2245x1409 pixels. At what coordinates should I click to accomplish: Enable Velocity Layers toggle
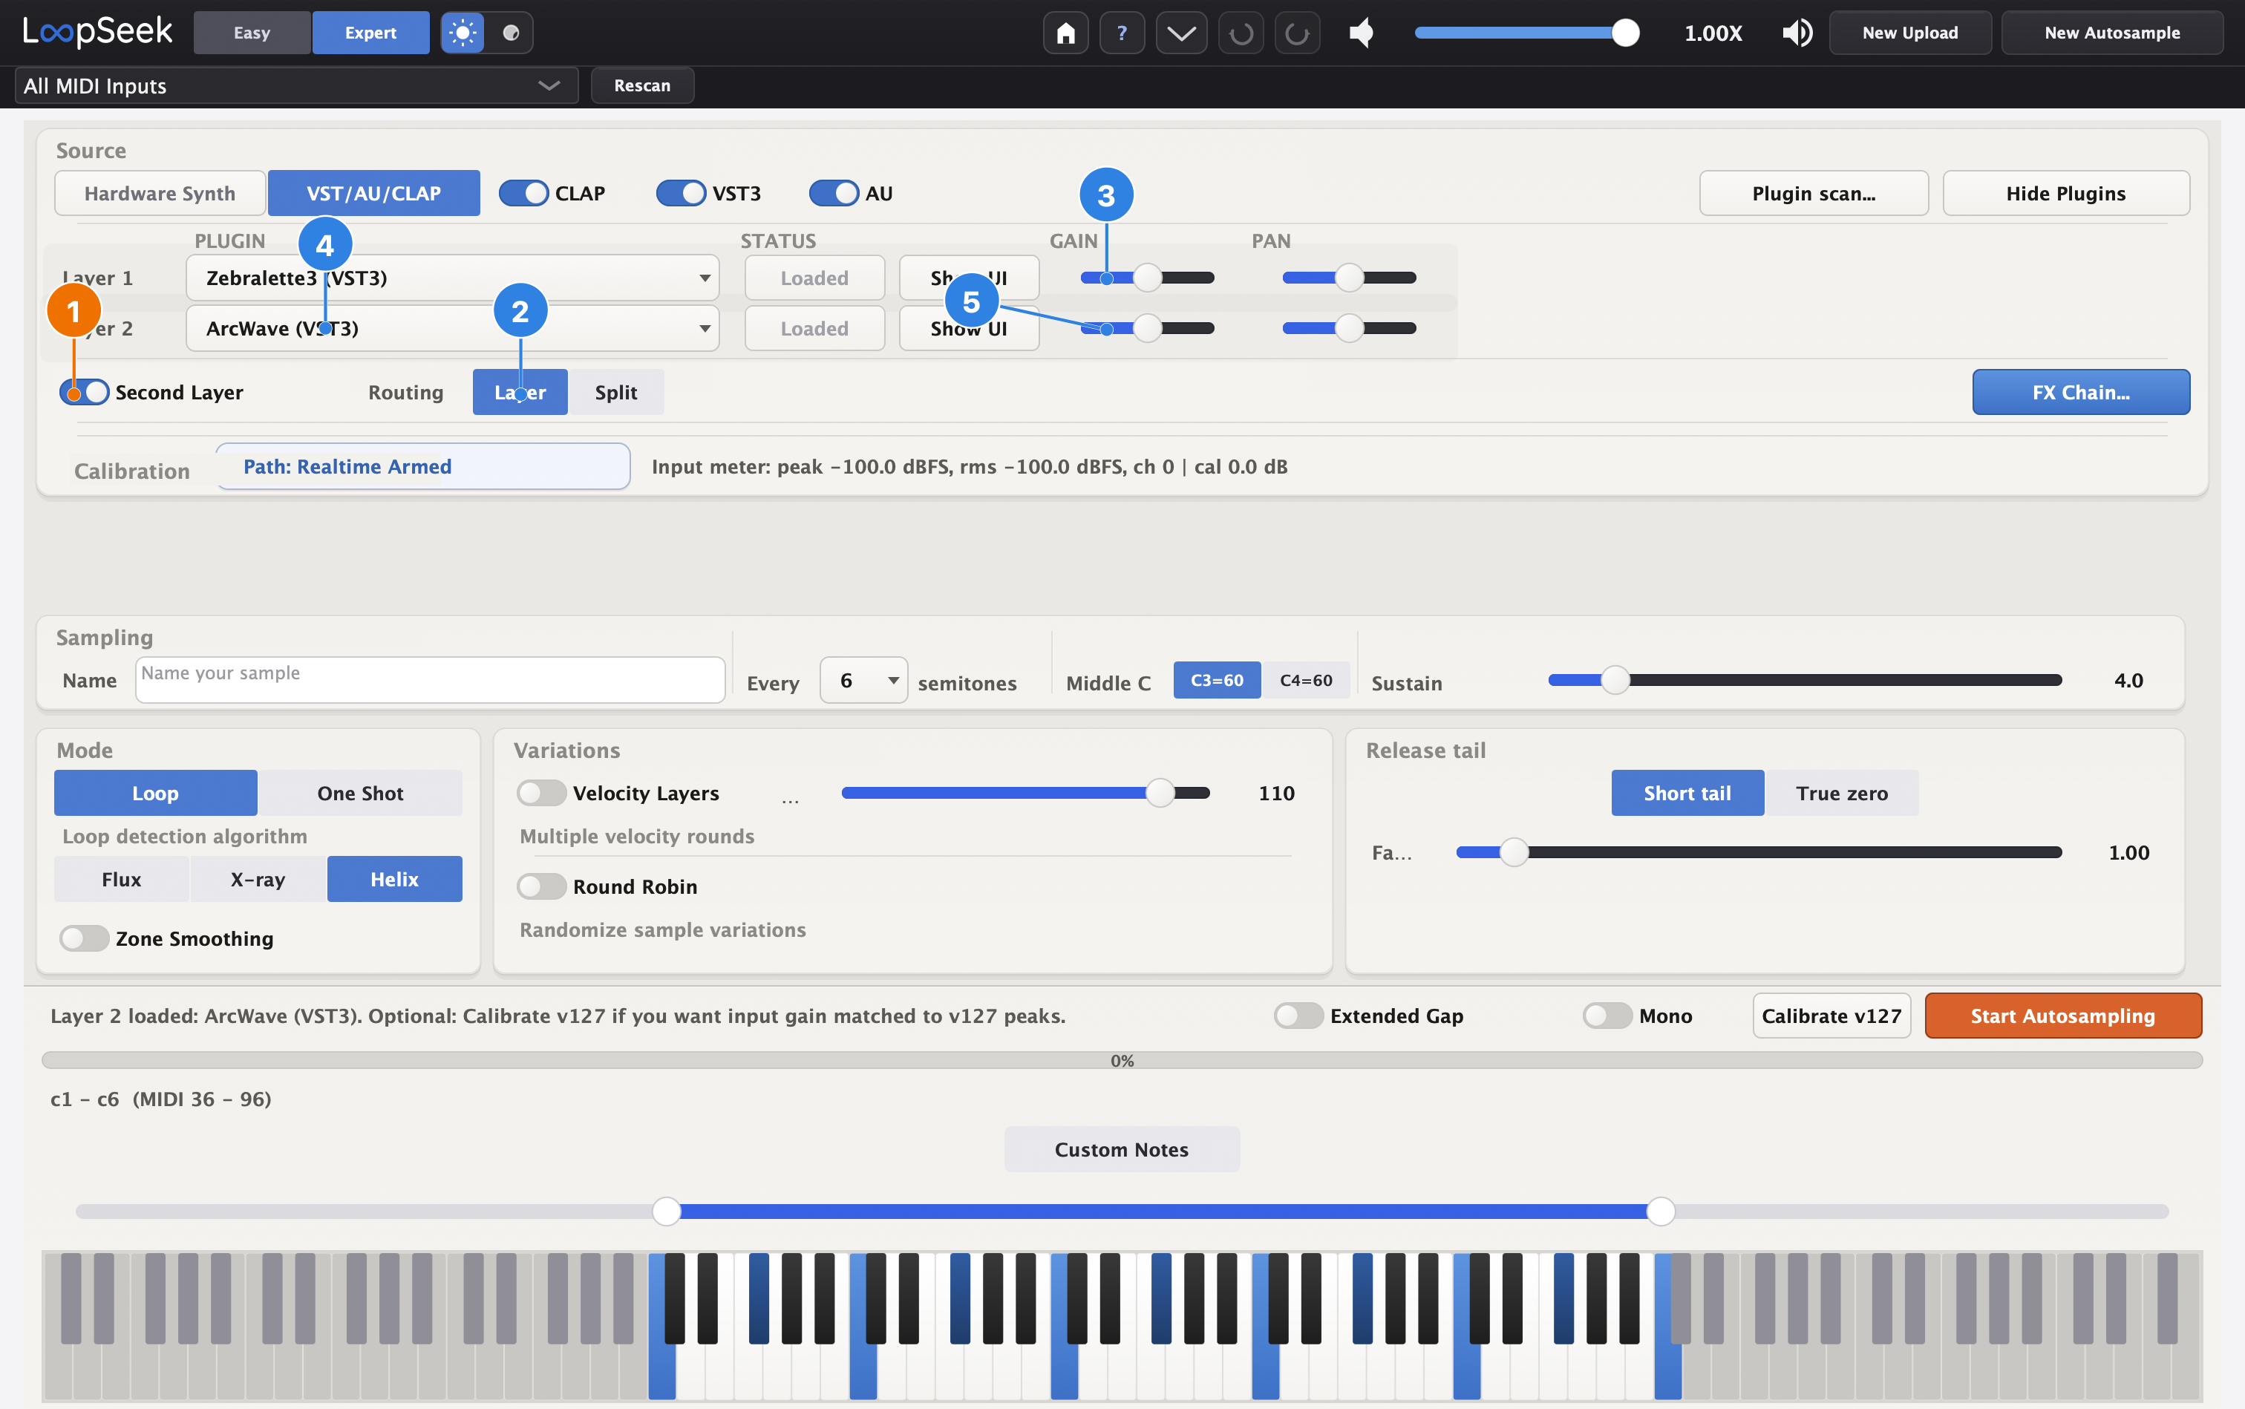click(541, 793)
